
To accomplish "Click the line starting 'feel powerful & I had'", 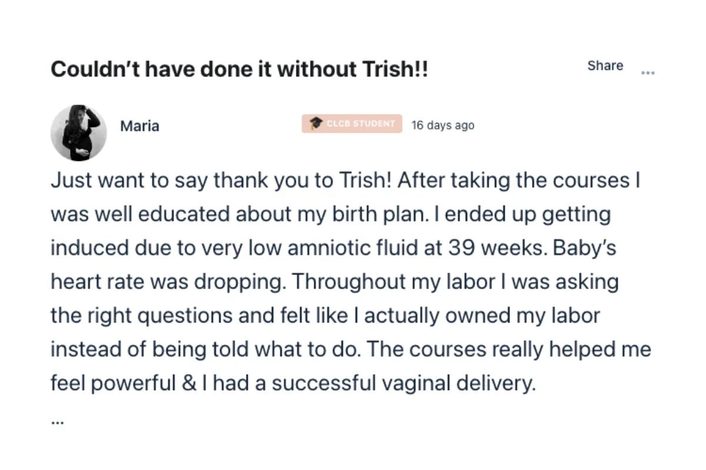I will pos(294,384).
